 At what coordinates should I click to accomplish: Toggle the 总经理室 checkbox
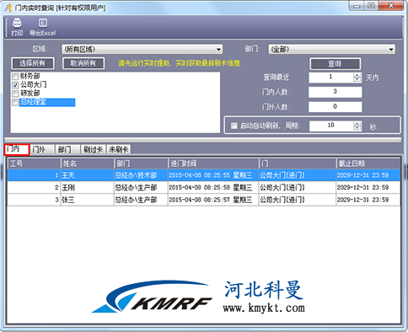[15, 102]
